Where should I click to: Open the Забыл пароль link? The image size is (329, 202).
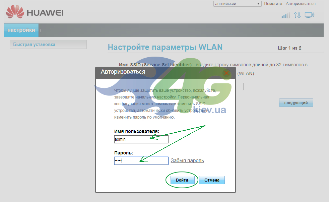coord(187,160)
